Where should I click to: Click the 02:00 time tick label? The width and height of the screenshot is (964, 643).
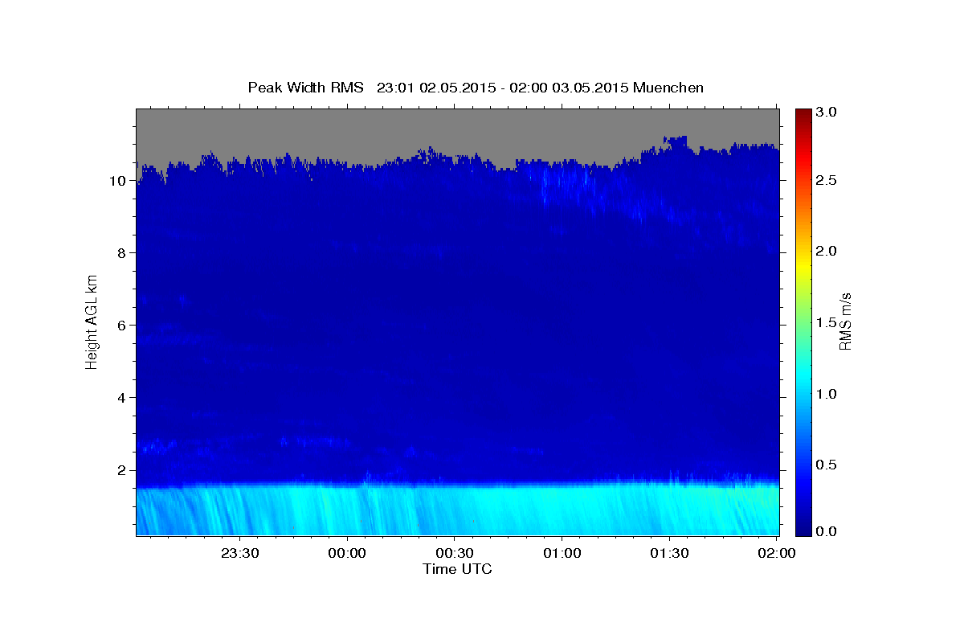pyautogui.click(x=777, y=553)
